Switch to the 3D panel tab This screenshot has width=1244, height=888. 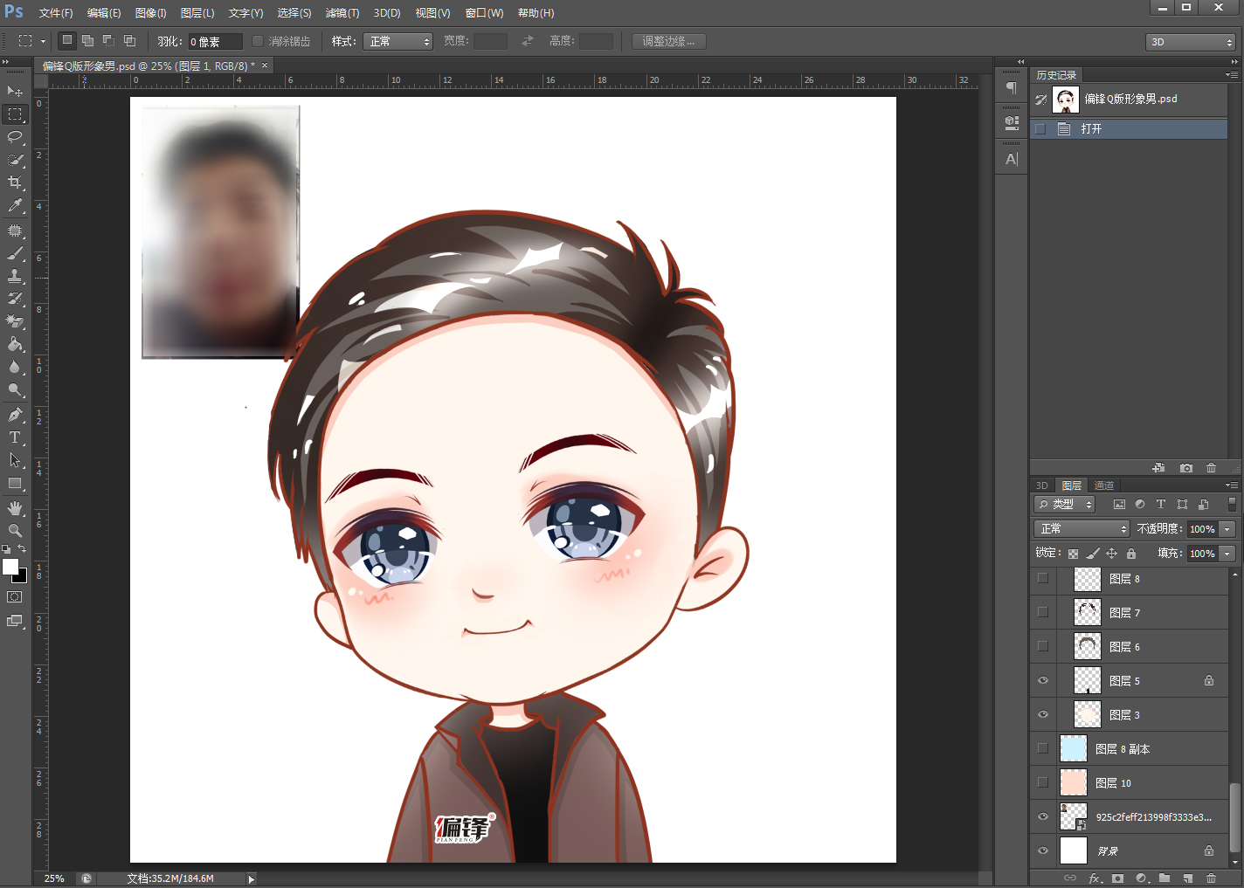pyautogui.click(x=1041, y=485)
